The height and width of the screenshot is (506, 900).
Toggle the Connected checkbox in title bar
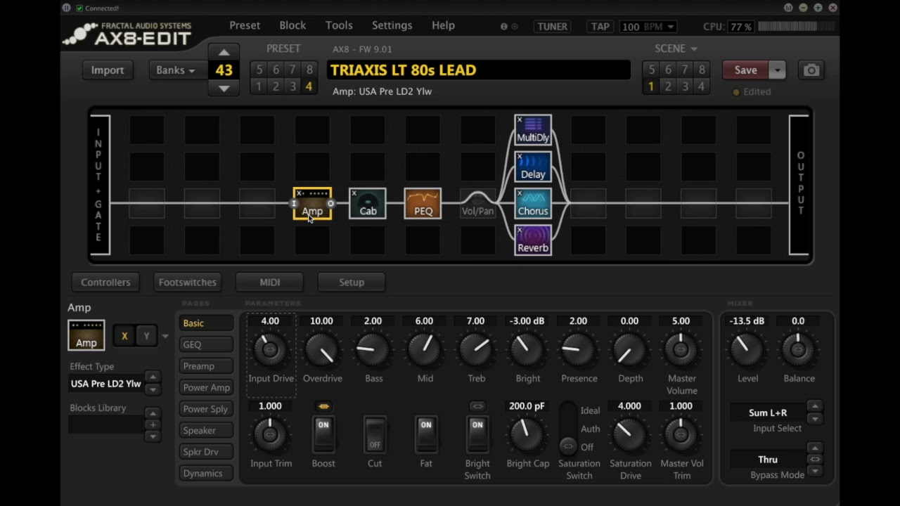pyautogui.click(x=79, y=8)
